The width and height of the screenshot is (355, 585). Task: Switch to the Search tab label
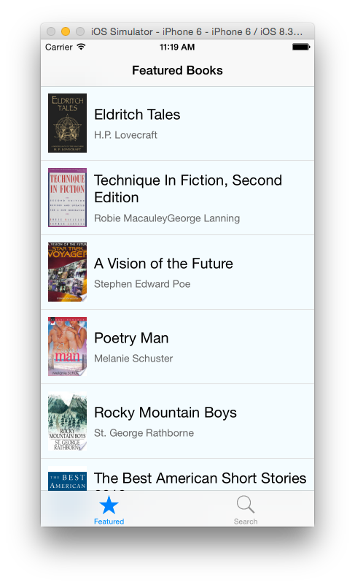[246, 521]
